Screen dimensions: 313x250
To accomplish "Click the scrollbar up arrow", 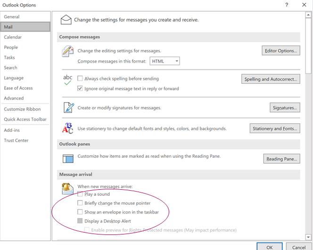I will coord(308,16).
